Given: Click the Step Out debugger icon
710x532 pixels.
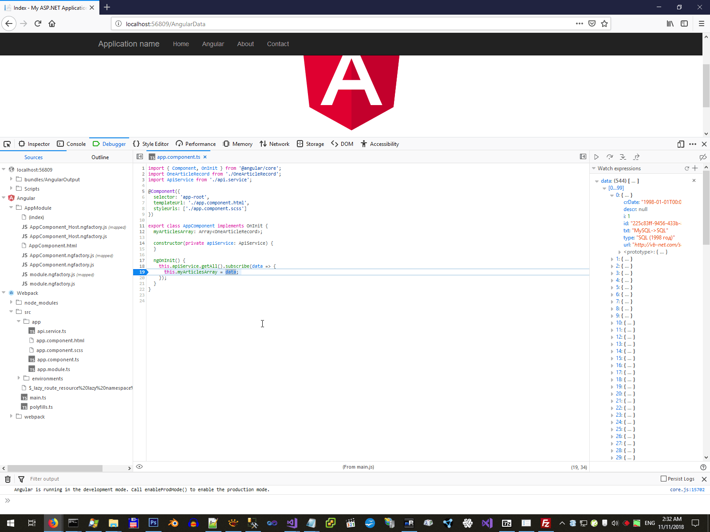Looking at the screenshot, I should pyautogui.click(x=636, y=157).
